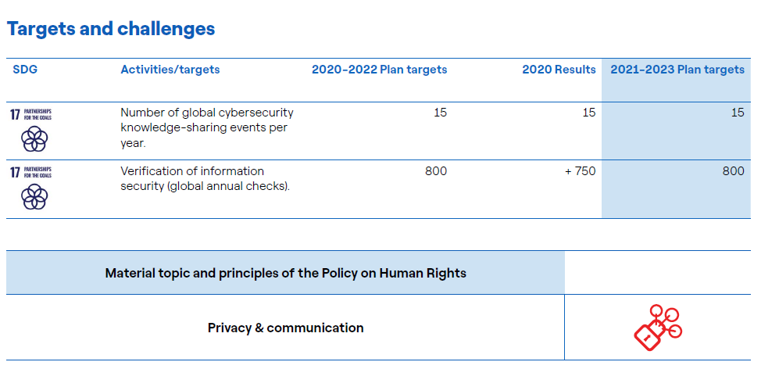Select 15 in the highlighted 2021-2023 column

point(738,113)
